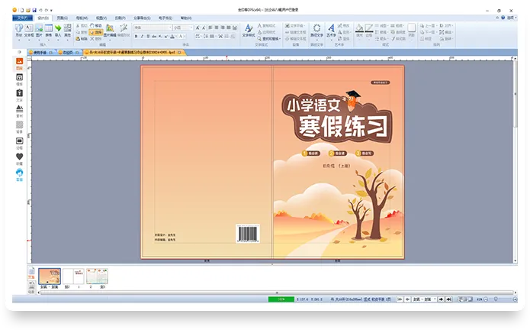Toggle bold text formatting
The image size is (530, 330).
pos(137,35)
